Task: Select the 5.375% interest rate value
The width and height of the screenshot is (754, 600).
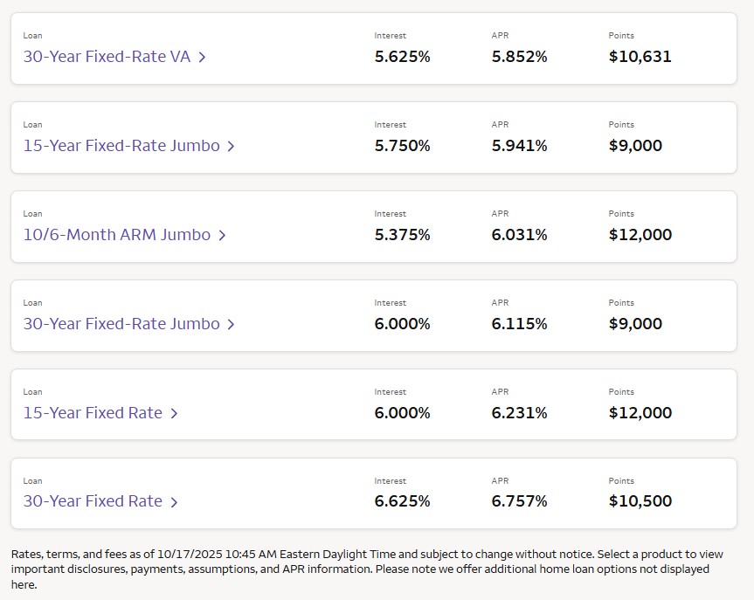Action: point(402,235)
